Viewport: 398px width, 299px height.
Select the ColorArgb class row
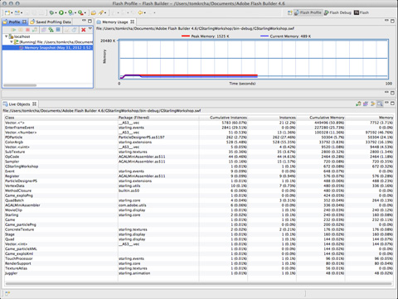pyautogui.click(x=199, y=142)
